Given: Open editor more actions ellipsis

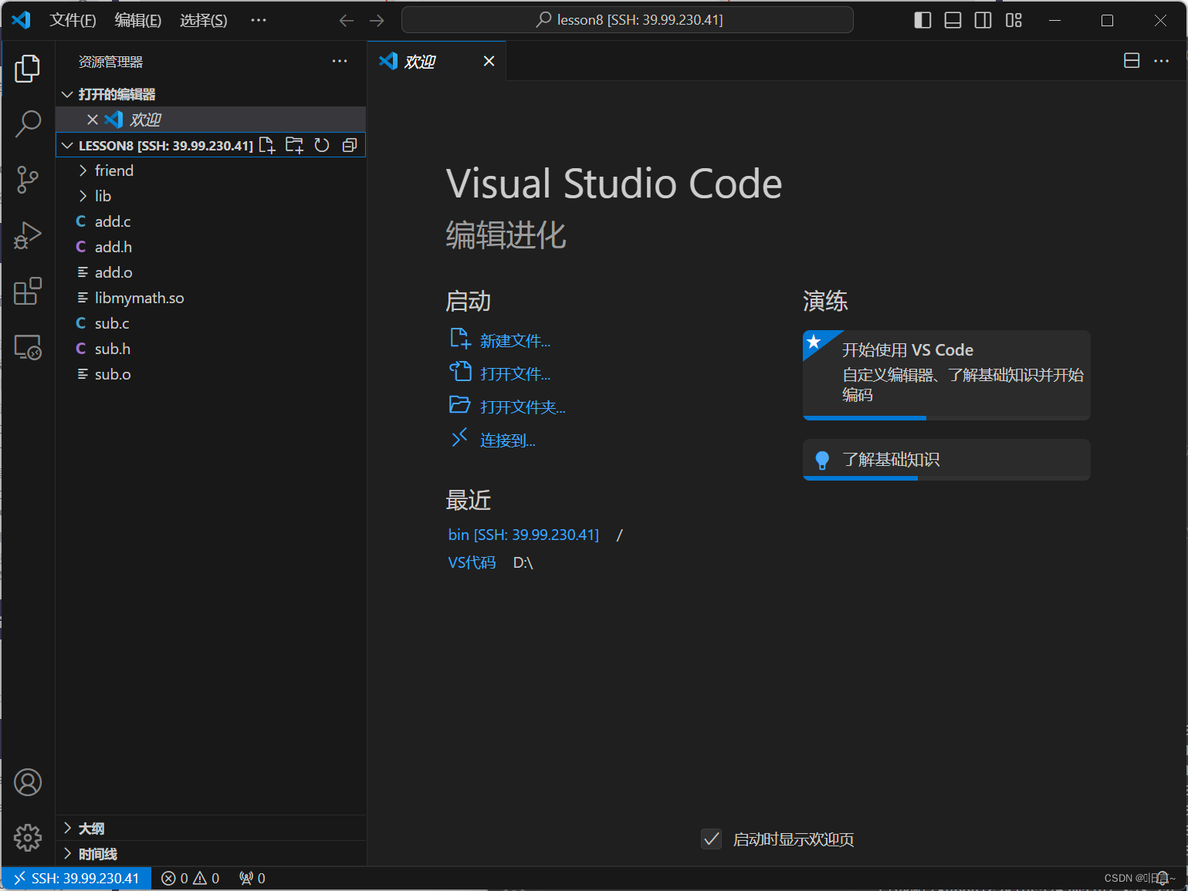Looking at the screenshot, I should [x=1162, y=60].
